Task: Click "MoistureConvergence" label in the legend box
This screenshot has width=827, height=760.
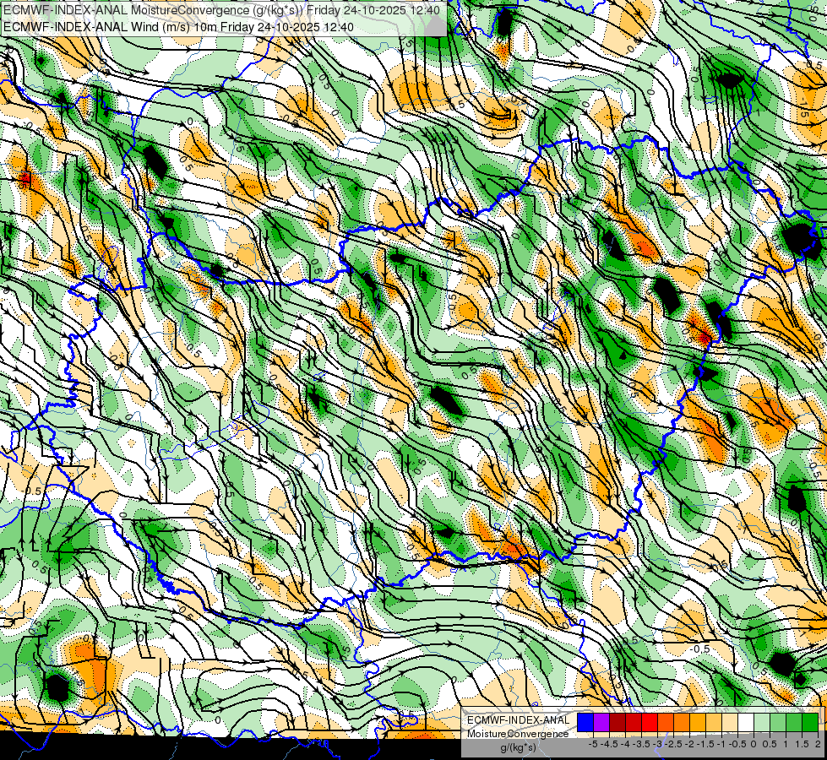Action: [x=518, y=734]
